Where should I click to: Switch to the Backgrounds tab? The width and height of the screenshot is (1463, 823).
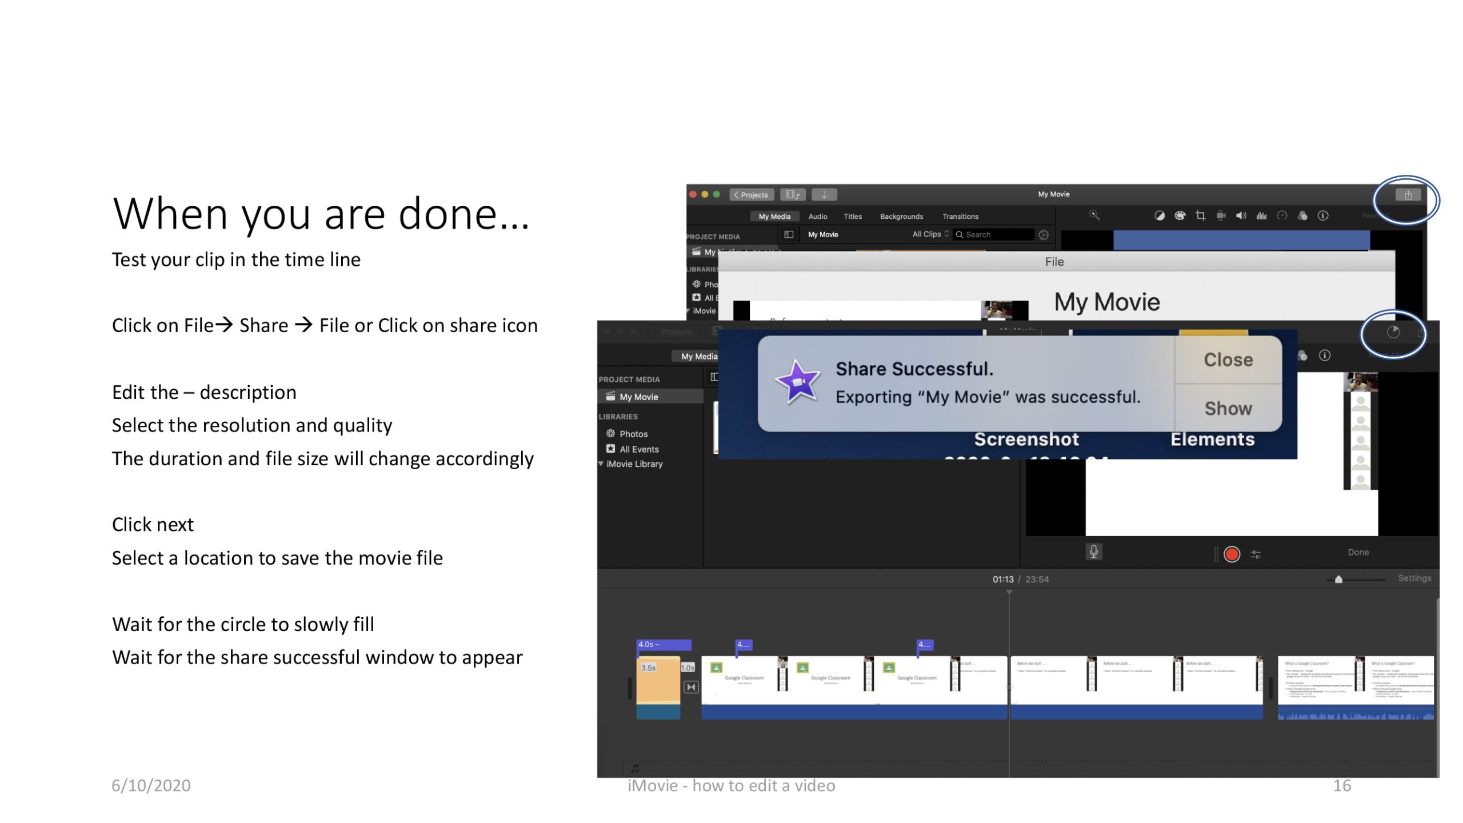pyautogui.click(x=901, y=217)
